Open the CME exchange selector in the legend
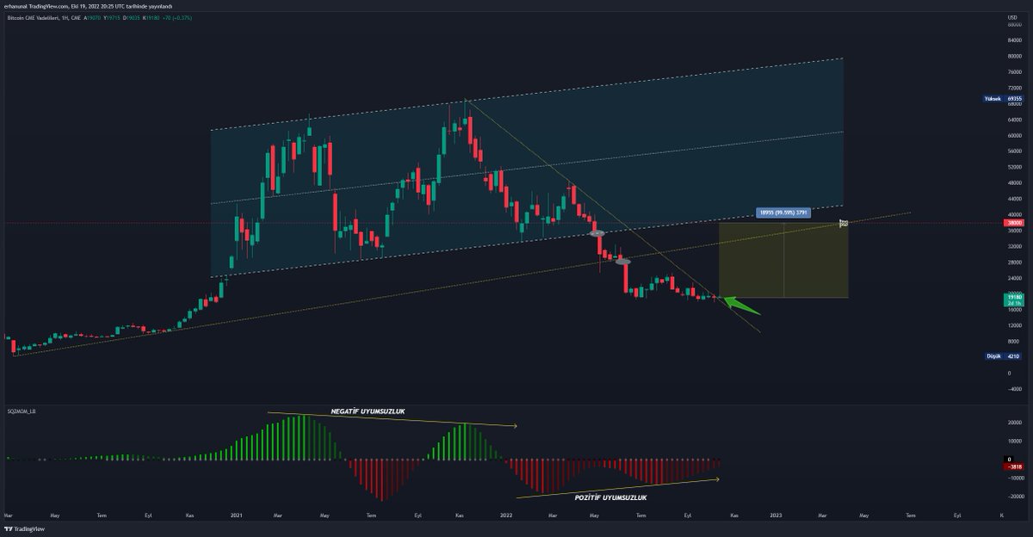This screenshot has width=1033, height=537. (x=77, y=18)
